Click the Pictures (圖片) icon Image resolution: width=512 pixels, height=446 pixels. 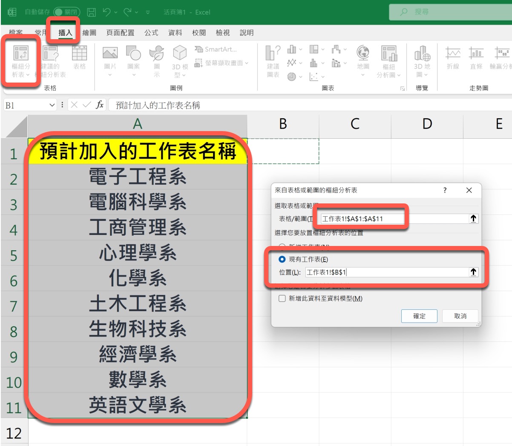click(x=110, y=54)
